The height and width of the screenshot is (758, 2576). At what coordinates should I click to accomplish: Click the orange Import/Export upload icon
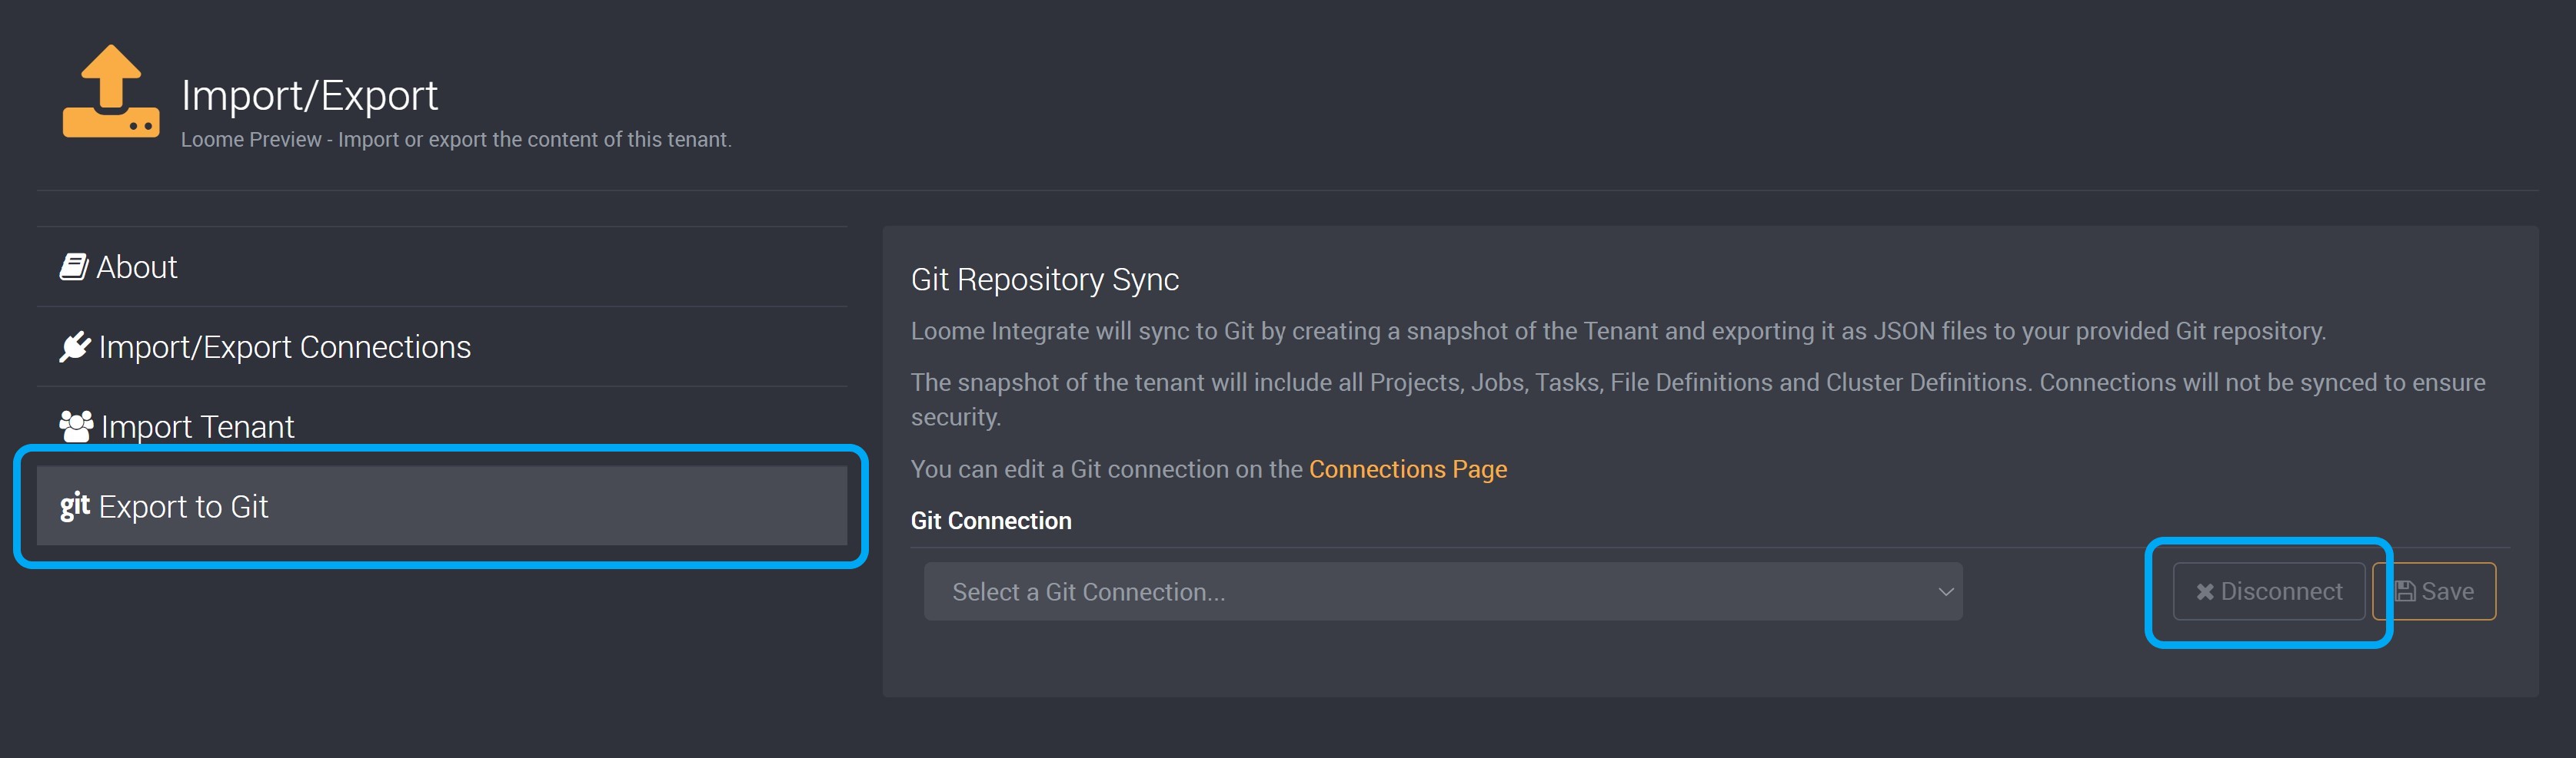tap(110, 91)
